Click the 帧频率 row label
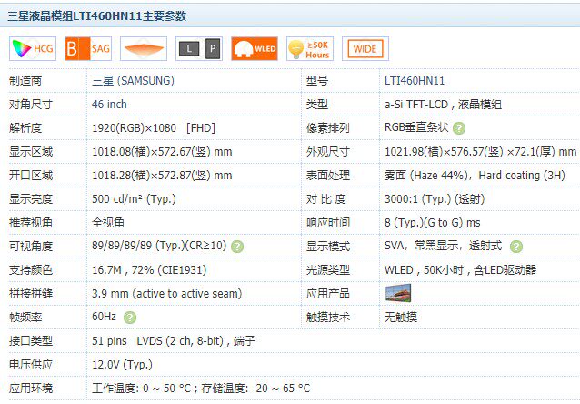 pos(25,317)
